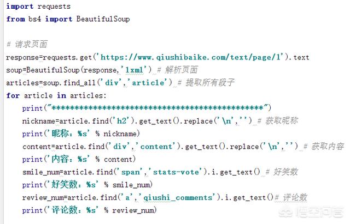350x224 pixels.
Task: Click the 请求页面 comment line
Action: pos(27,44)
